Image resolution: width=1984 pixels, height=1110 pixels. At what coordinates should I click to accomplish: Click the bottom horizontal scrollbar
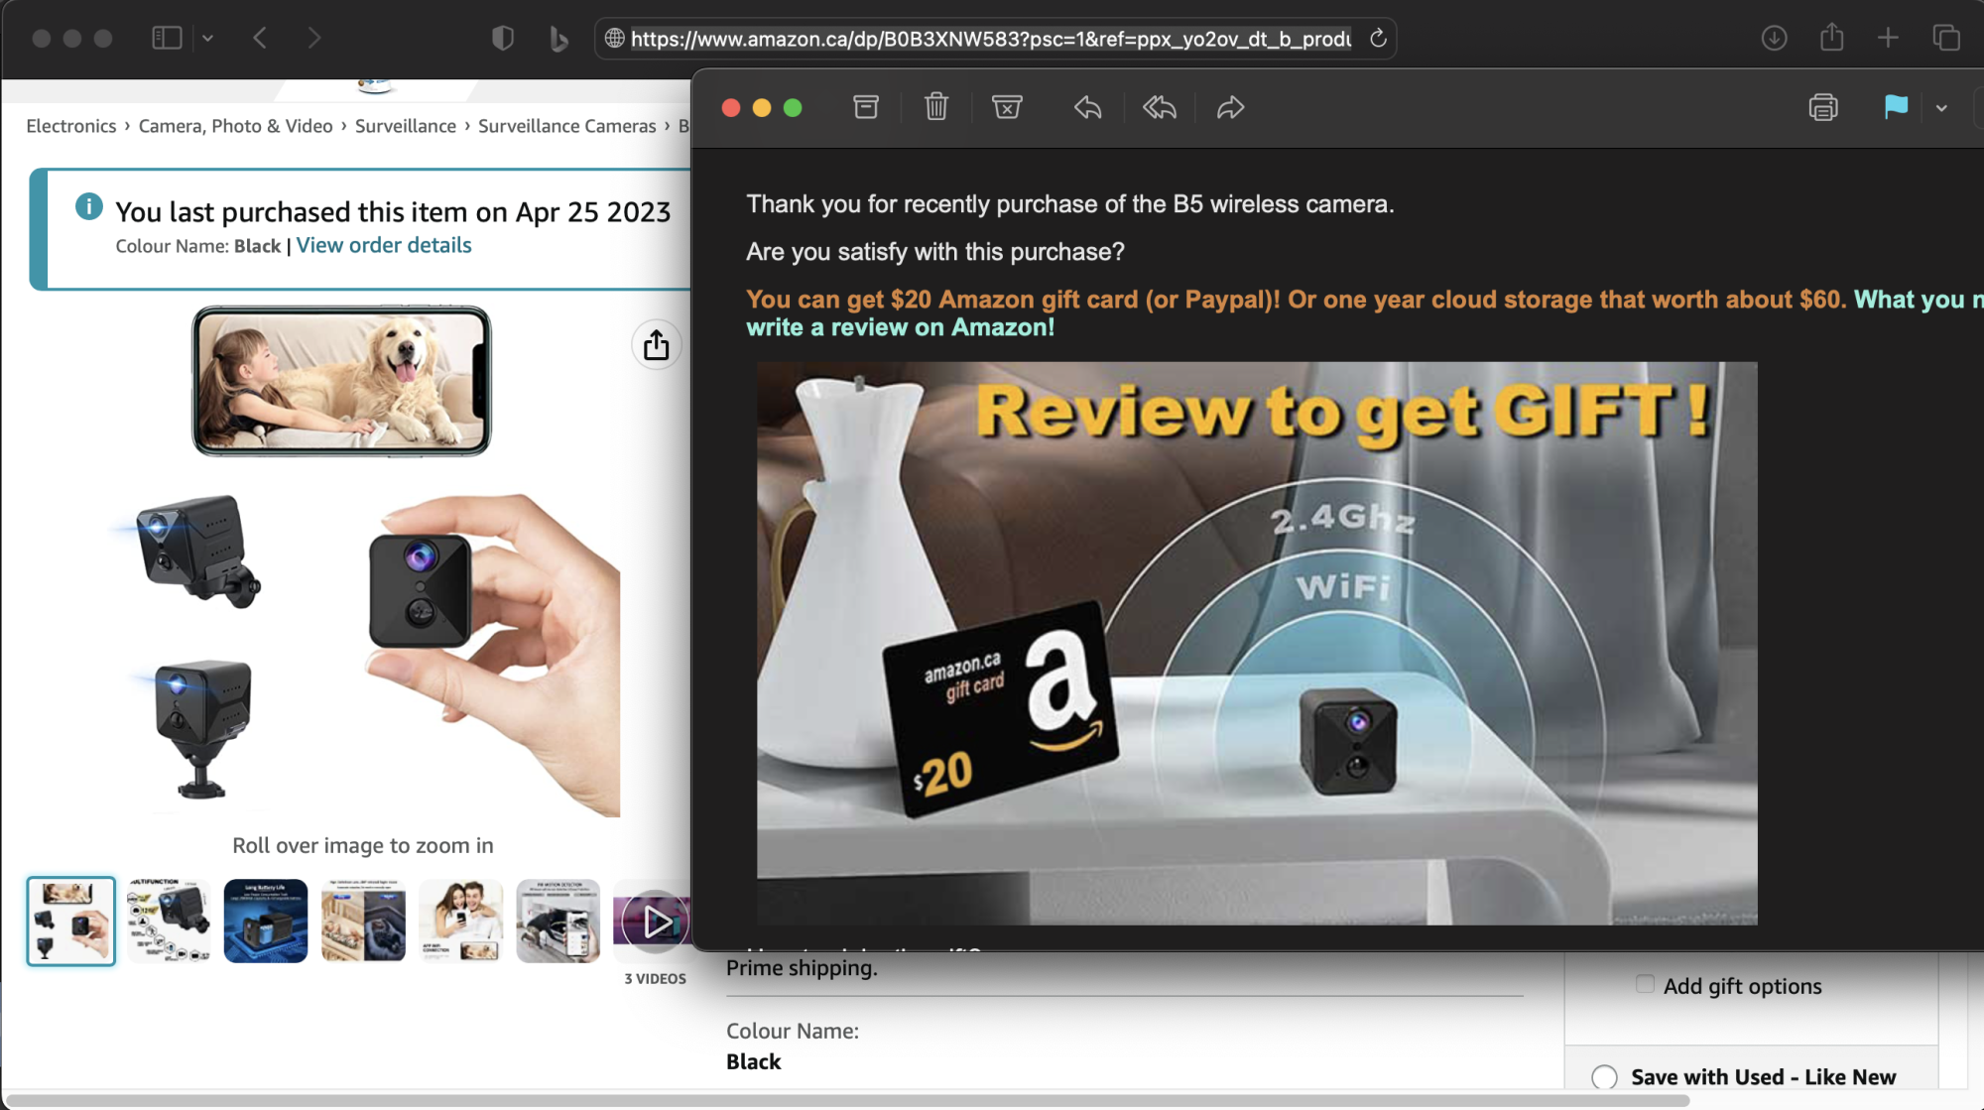tap(843, 1100)
